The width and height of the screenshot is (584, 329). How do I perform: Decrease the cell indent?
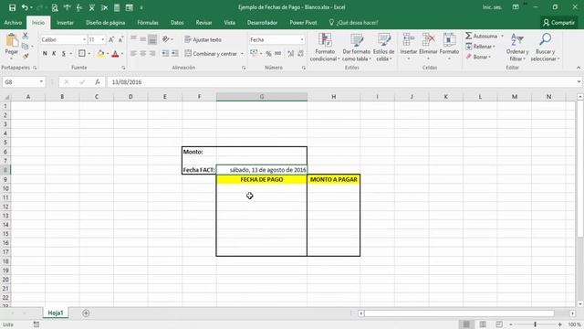point(165,54)
